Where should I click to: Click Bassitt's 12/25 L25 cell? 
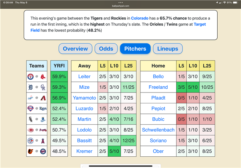coord(128,141)
